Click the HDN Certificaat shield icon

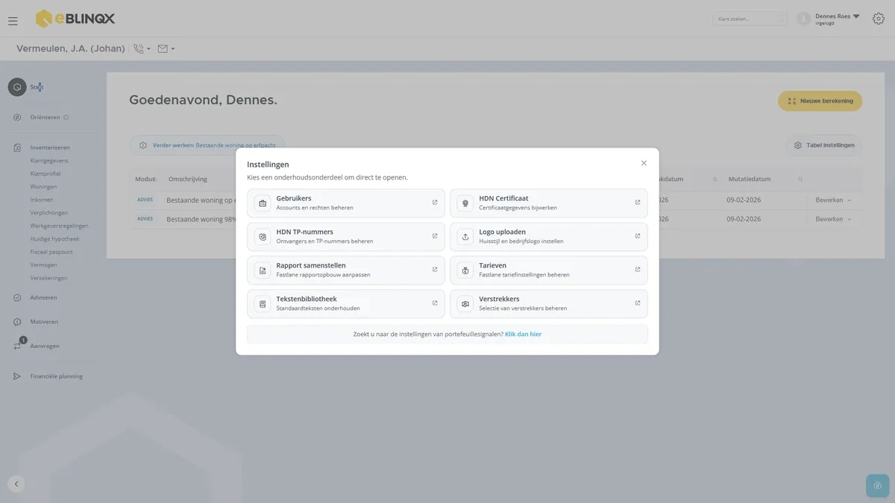(x=465, y=203)
